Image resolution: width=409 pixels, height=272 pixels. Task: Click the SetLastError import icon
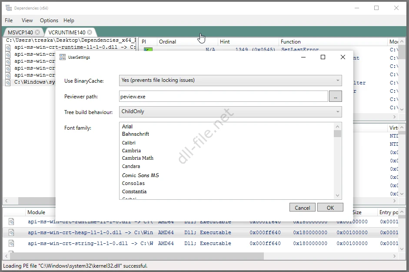[148, 49]
